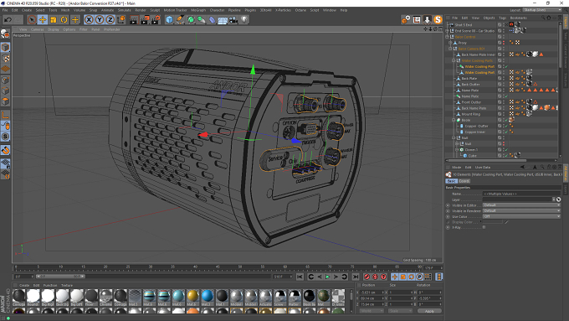Click Render View clapperboard icon
This screenshot has height=321, width=569.
click(134, 19)
